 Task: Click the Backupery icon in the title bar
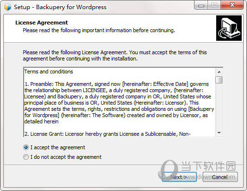point(8,7)
